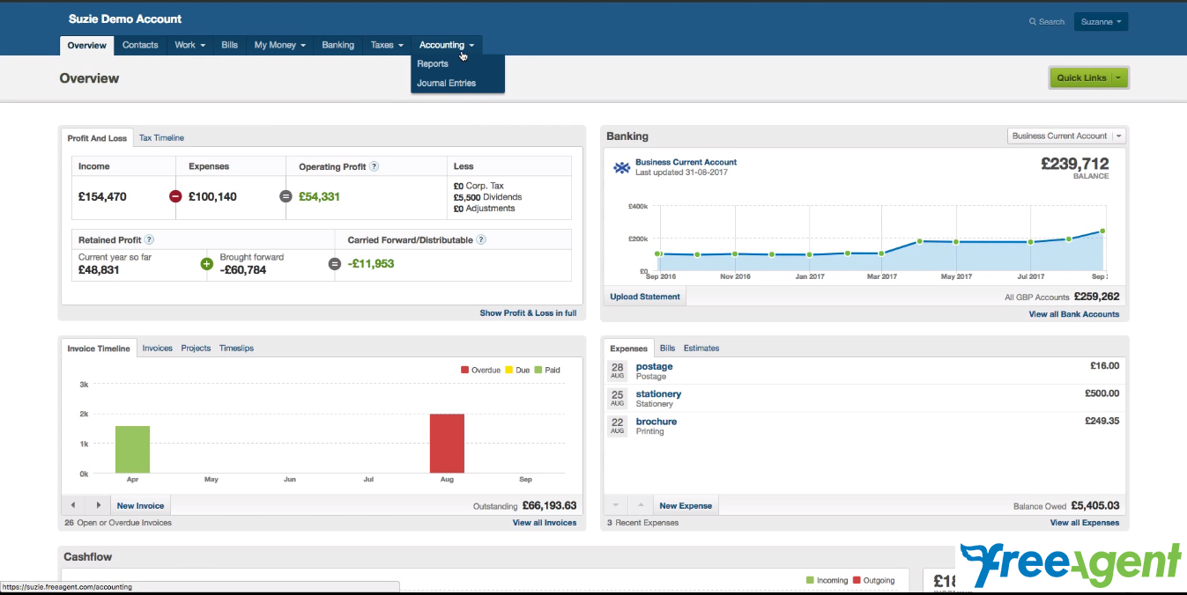Viewport: 1187px width, 595px height.
Task: Click the Operating Profit value £54,331
Action: click(x=319, y=196)
